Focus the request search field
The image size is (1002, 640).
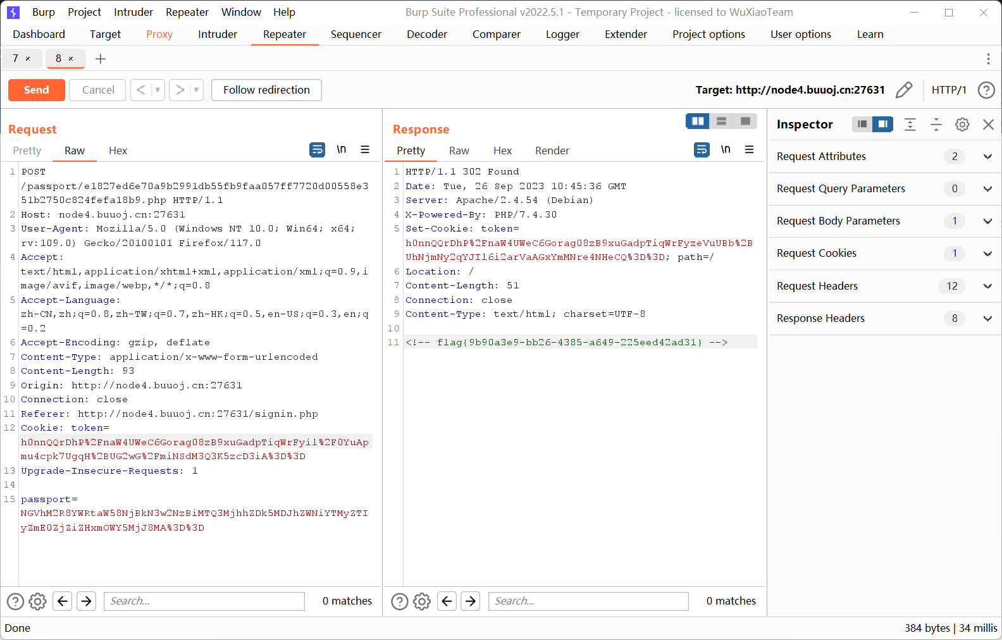[204, 601]
